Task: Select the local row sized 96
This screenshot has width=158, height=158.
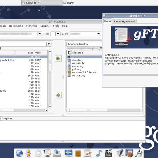Action: [x=24, y=72]
